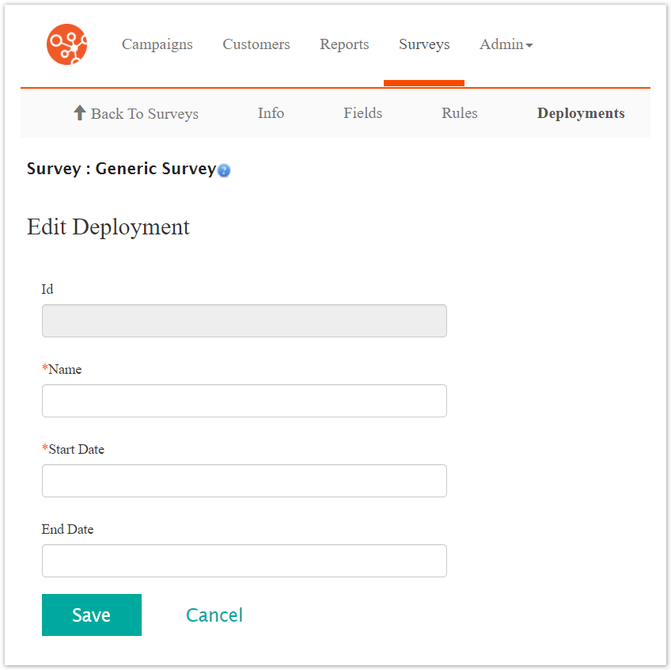Click the Start Date input field
Viewport: 671px width, 670px height.
tap(245, 481)
